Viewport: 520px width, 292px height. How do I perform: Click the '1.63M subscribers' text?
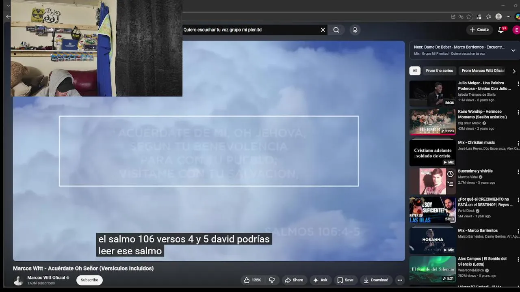41,283
